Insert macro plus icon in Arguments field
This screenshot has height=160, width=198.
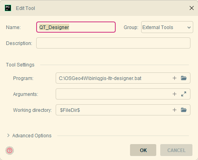175,94
